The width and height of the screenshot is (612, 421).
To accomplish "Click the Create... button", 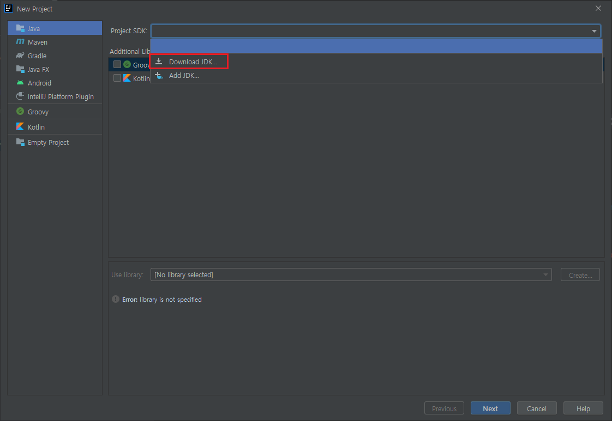I will [x=580, y=275].
